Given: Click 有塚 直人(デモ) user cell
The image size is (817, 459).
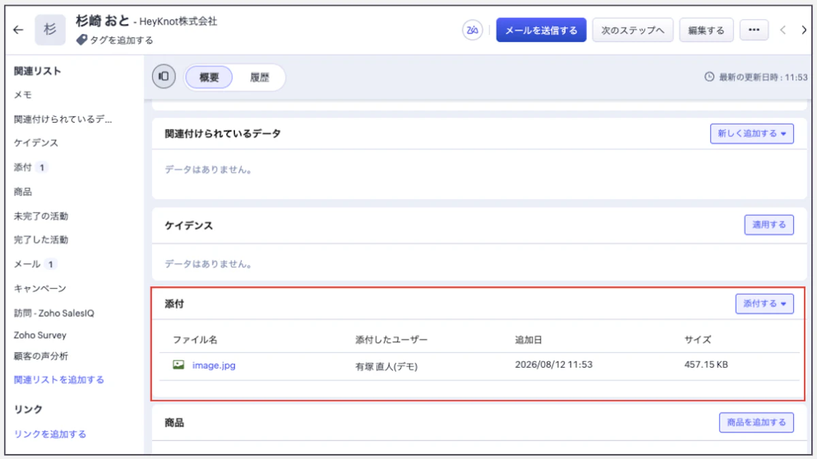Looking at the screenshot, I should click(x=386, y=366).
